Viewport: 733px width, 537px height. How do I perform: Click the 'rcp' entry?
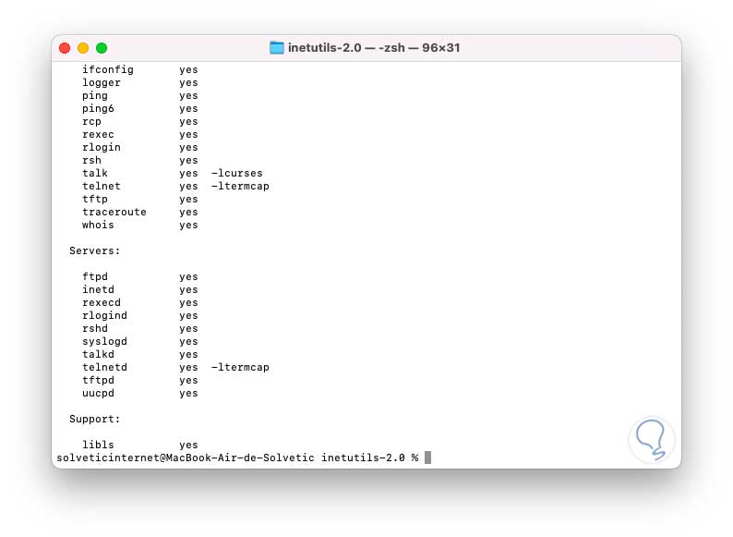(91, 122)
